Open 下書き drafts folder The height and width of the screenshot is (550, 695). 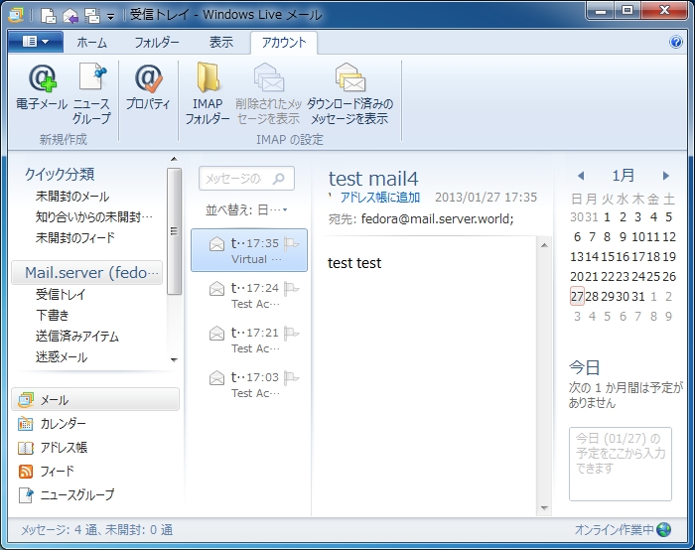(x=53, y=315)
